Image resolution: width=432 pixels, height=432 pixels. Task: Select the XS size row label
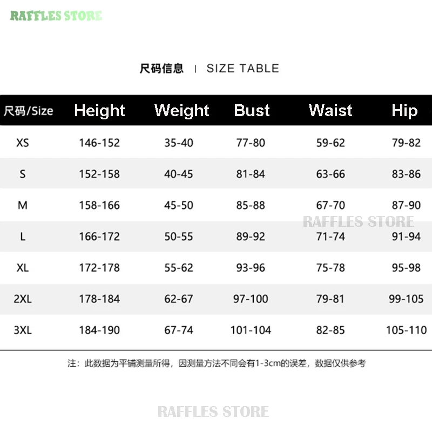tap(23, 143)
